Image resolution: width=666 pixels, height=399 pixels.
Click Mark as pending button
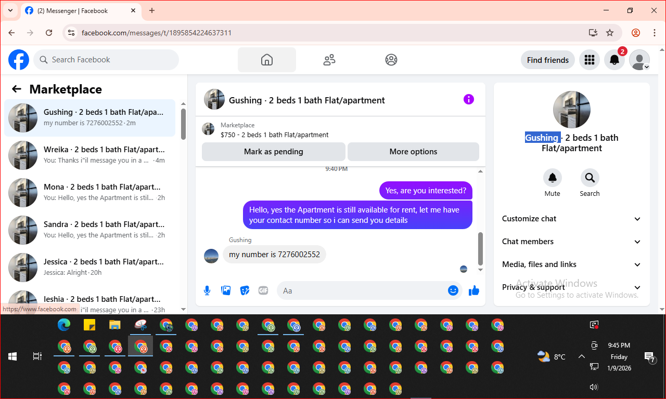coord(274,152)
